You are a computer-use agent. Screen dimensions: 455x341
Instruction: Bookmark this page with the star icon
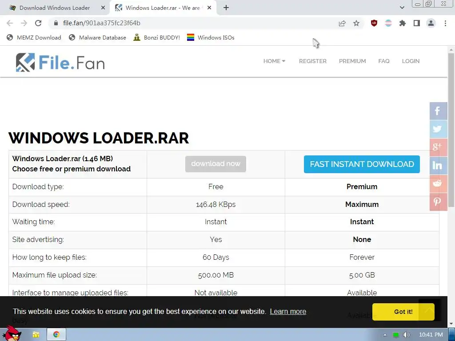(x=356, y=23)
